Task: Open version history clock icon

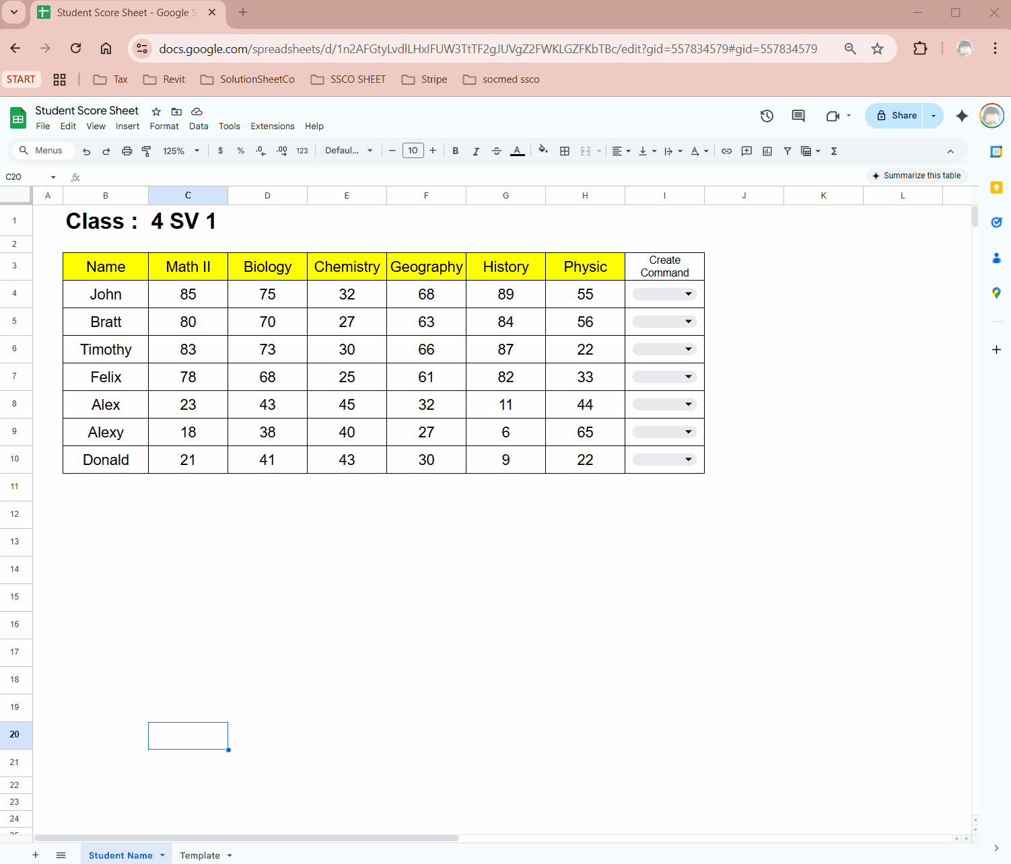Action: point(767,116)
